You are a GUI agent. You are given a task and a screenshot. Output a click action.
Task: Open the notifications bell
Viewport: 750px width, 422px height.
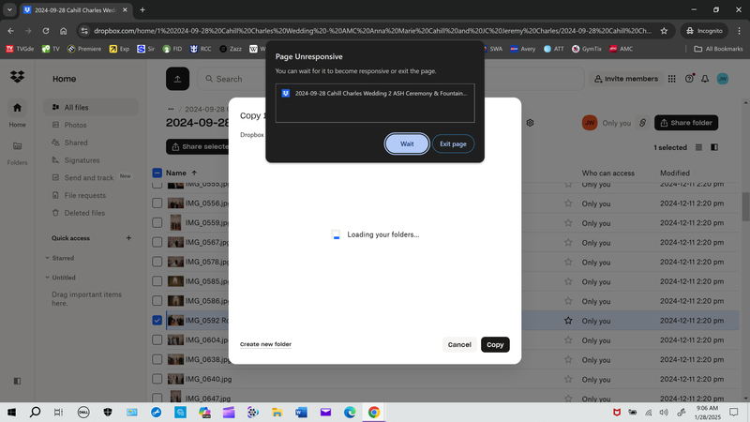pos(705,79)
